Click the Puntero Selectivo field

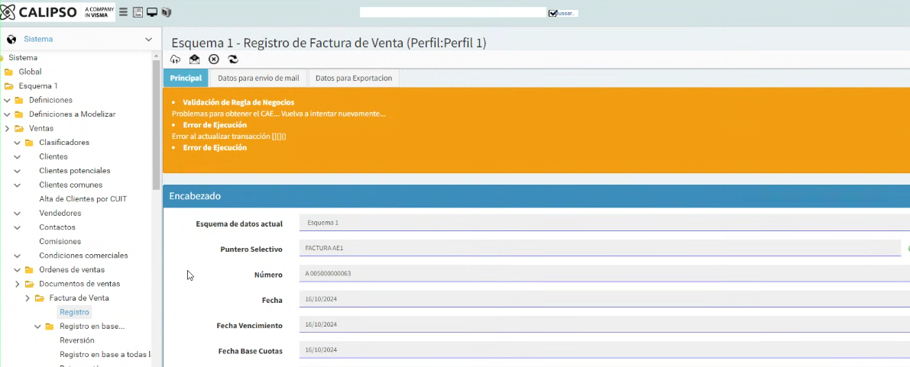coord(600,248)
